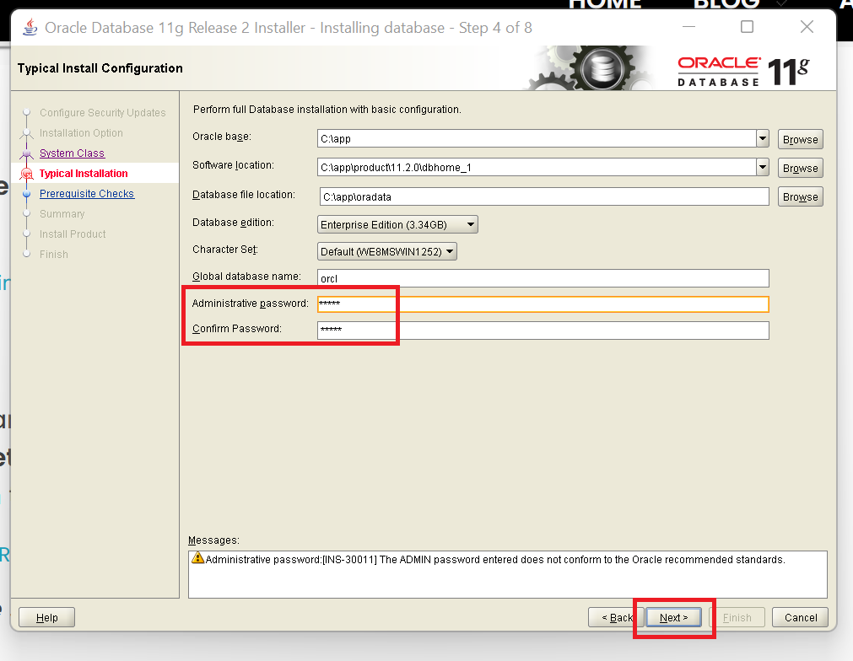
Task: Focus the Oracle base path field
Action: [x=537, y=138]
